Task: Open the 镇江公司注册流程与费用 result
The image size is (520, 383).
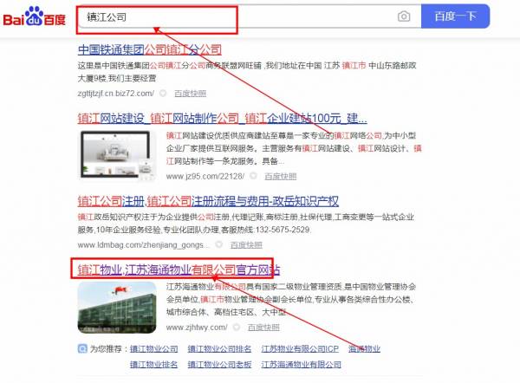Action: [208, 201]
